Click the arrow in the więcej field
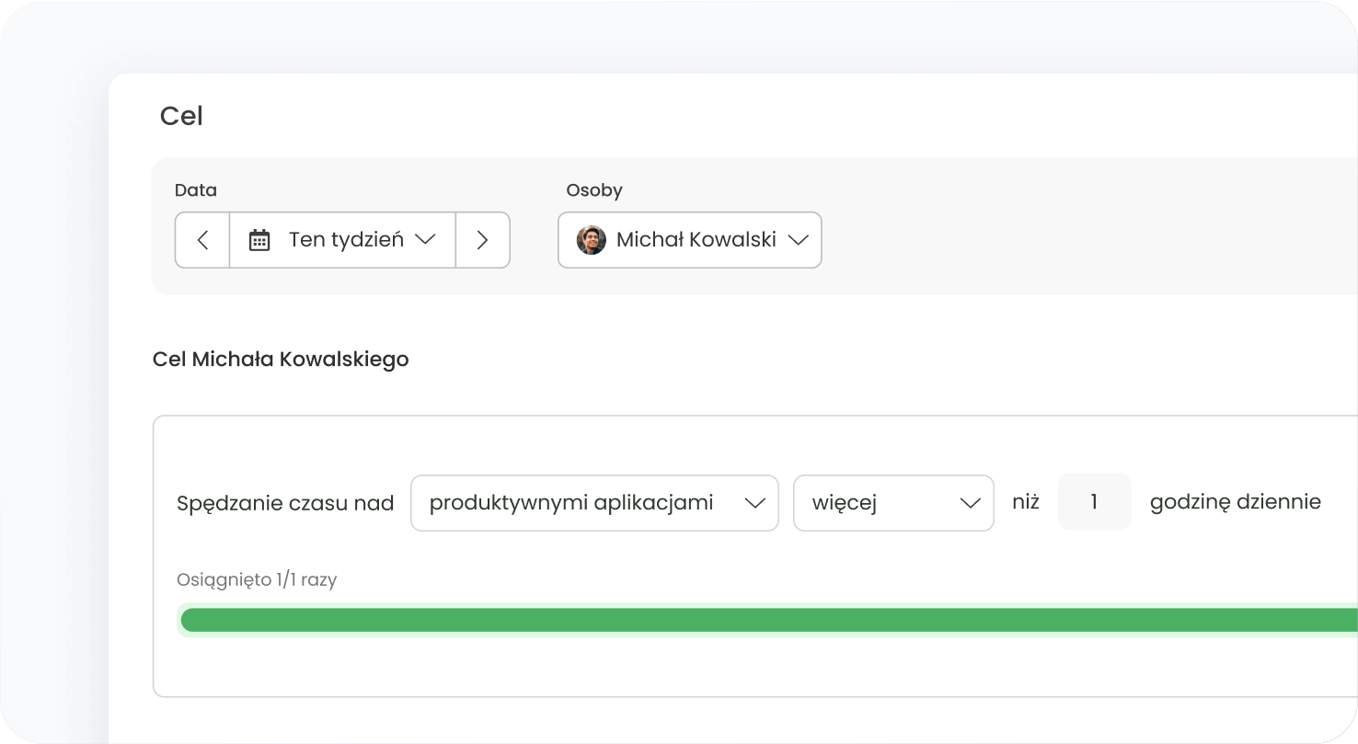This screenshot has height=744, width=1358. (970, 503)
